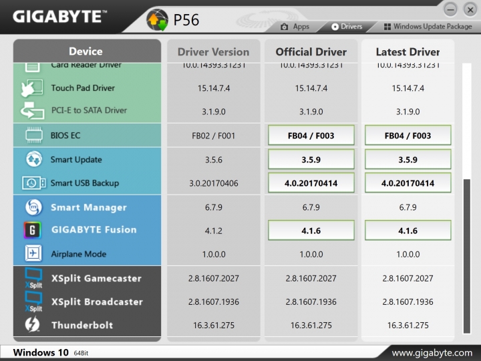481x361 pixels.
Task: Click the BIOS EC chip icon
Action: pyautogui.click(x=34, y=135)
